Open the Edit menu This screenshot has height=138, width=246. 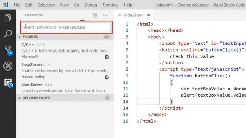(29, 5)
